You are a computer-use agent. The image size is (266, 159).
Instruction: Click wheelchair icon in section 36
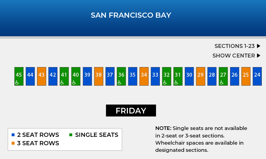pyautogui.click(x=120, y=83)
